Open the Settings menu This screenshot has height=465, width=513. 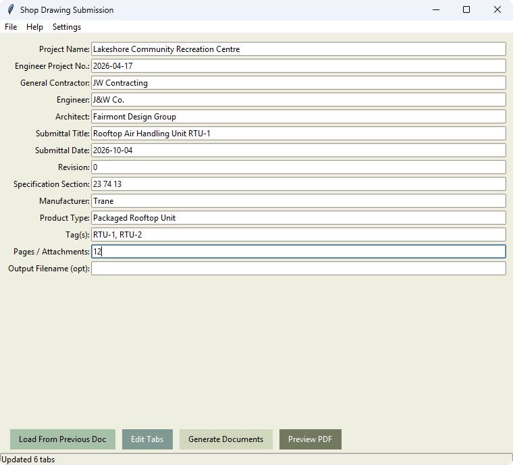(67, 27)
